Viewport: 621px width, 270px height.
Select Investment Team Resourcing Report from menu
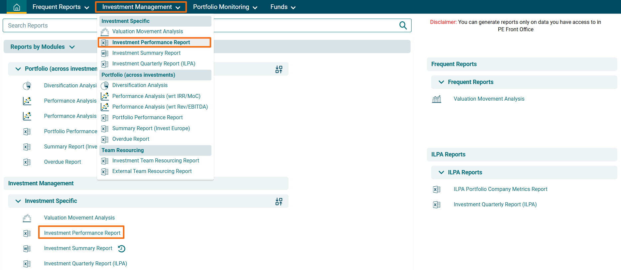(156, 161)
